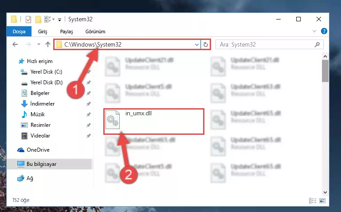Switch to large icons view in status bar
This screenshot has width=341, height=212.
pyautogui.click(x=322, y=200)
